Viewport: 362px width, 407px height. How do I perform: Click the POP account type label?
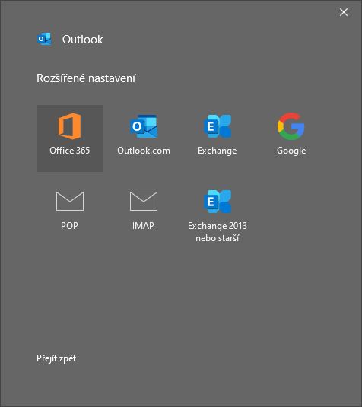(69, 226)
